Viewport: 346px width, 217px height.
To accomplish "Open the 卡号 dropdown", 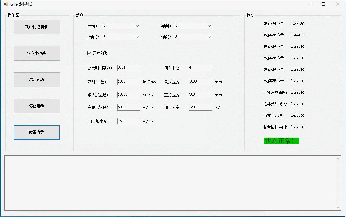I will coord(121,26).
